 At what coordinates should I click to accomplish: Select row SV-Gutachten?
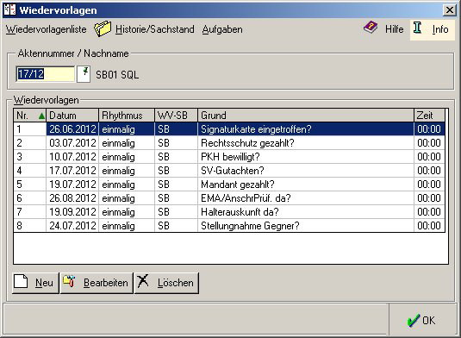(x=229, y=171)
